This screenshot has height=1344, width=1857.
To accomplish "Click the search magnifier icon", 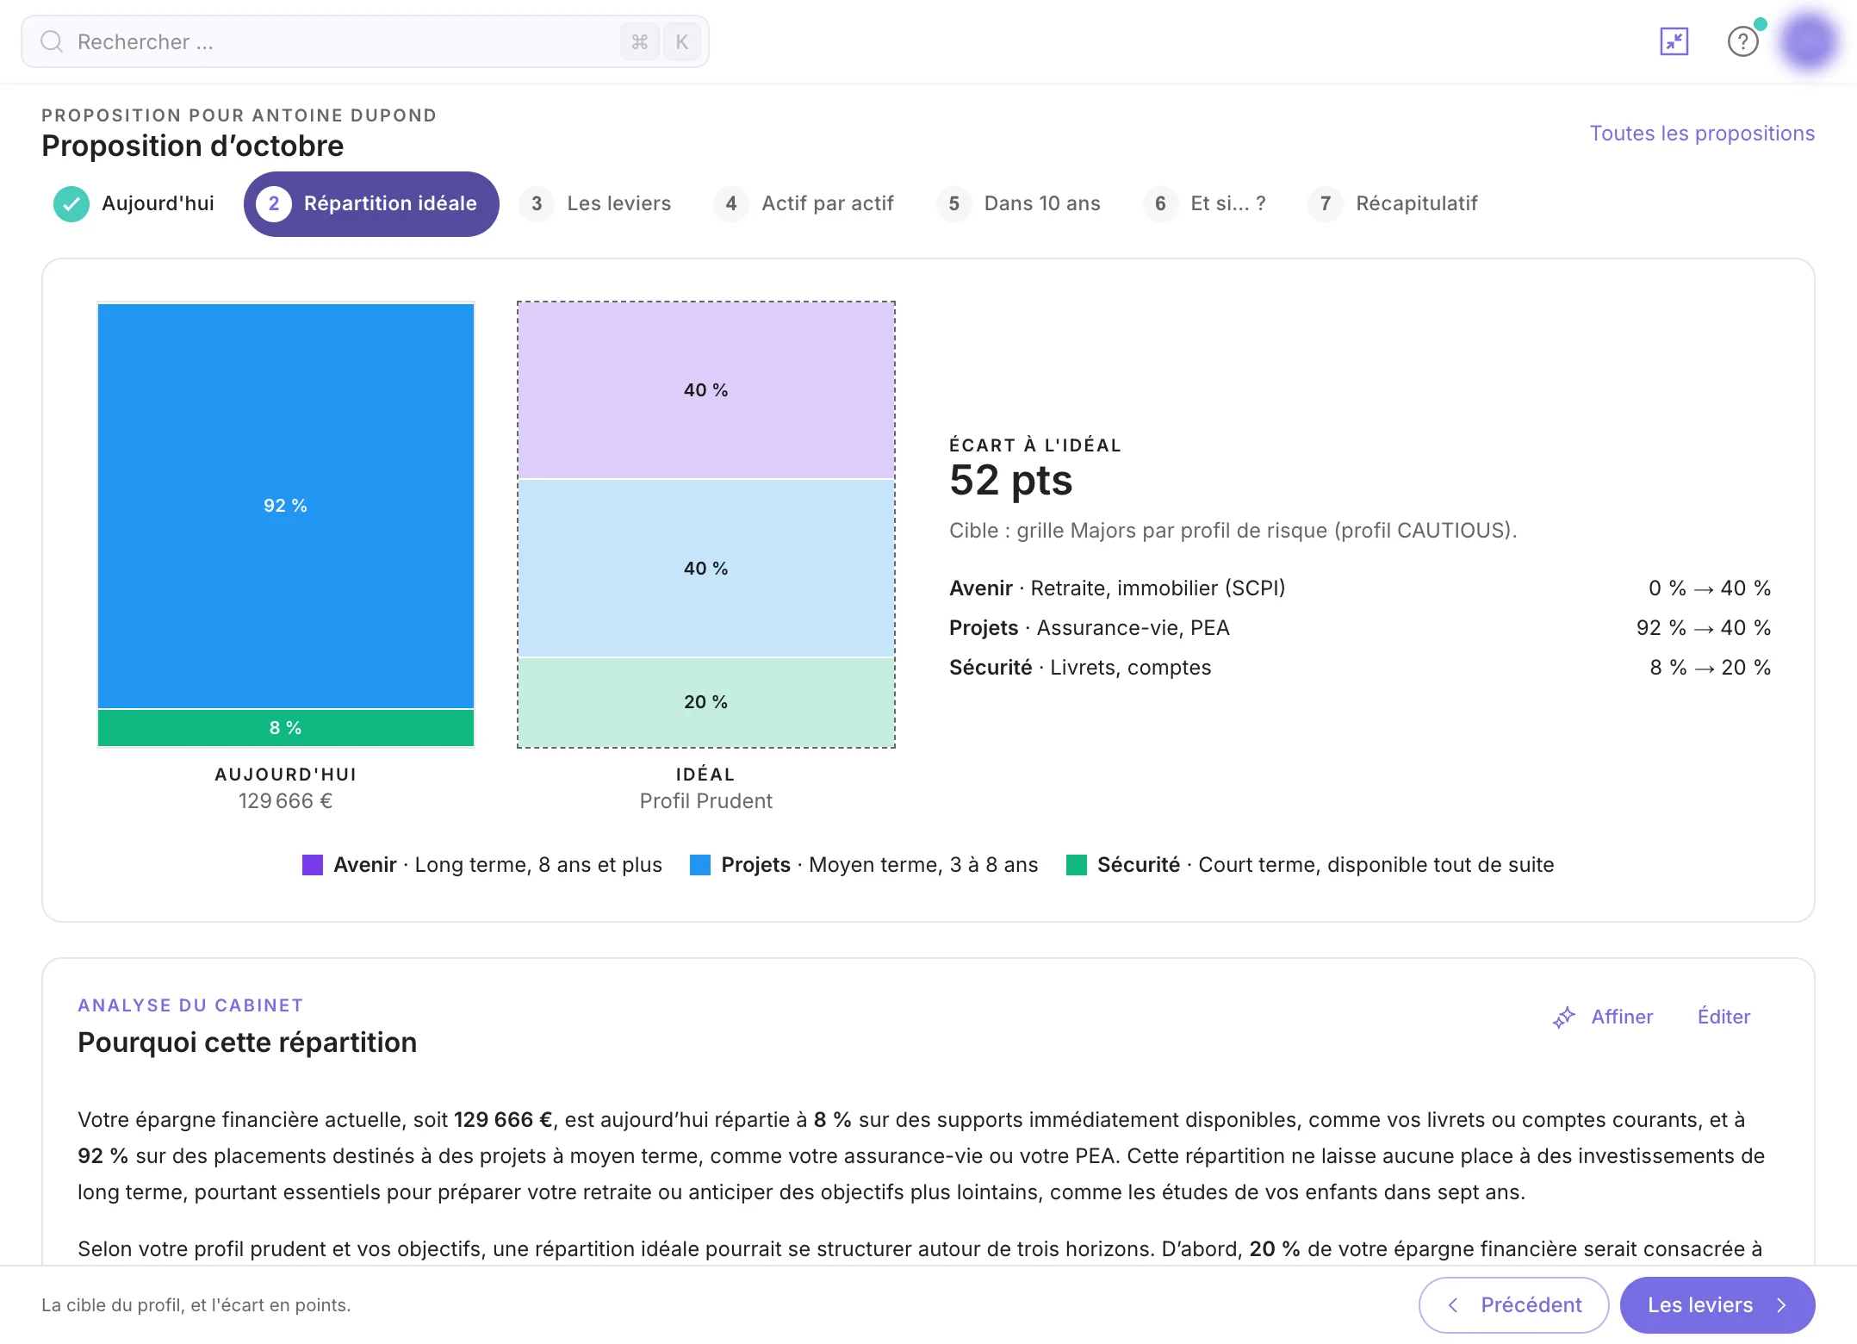I will coord(52,41).
